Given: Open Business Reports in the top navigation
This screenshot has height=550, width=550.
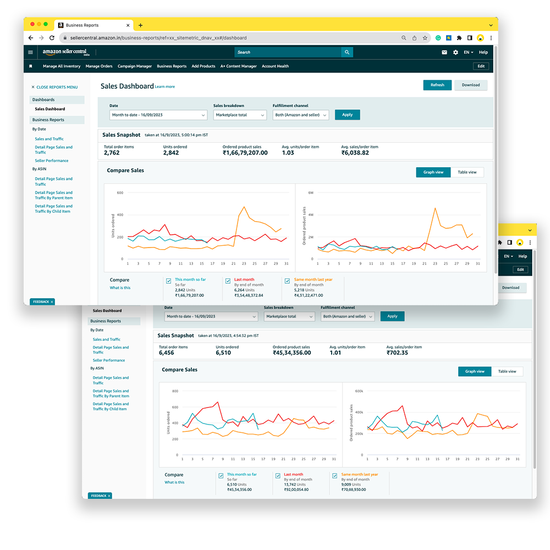Looking at the screenshot, I should [172, 67].
